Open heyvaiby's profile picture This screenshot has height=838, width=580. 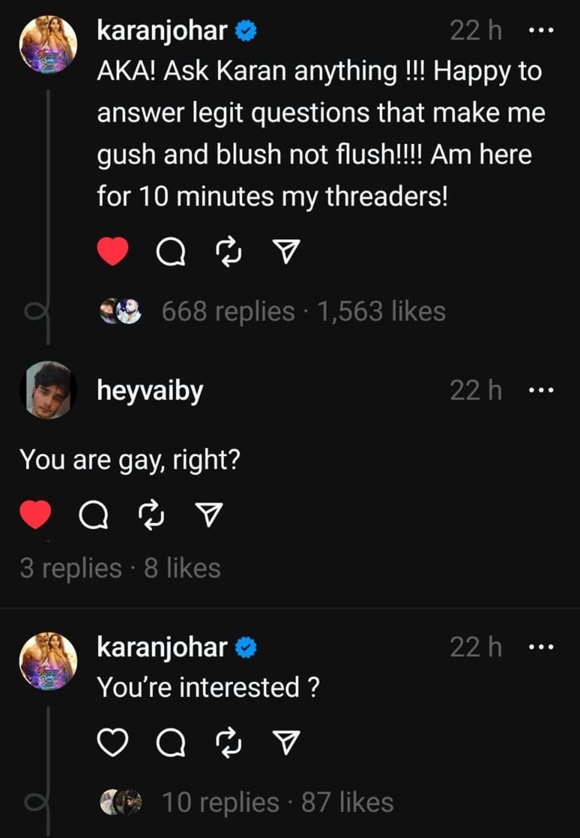(48, 390)
